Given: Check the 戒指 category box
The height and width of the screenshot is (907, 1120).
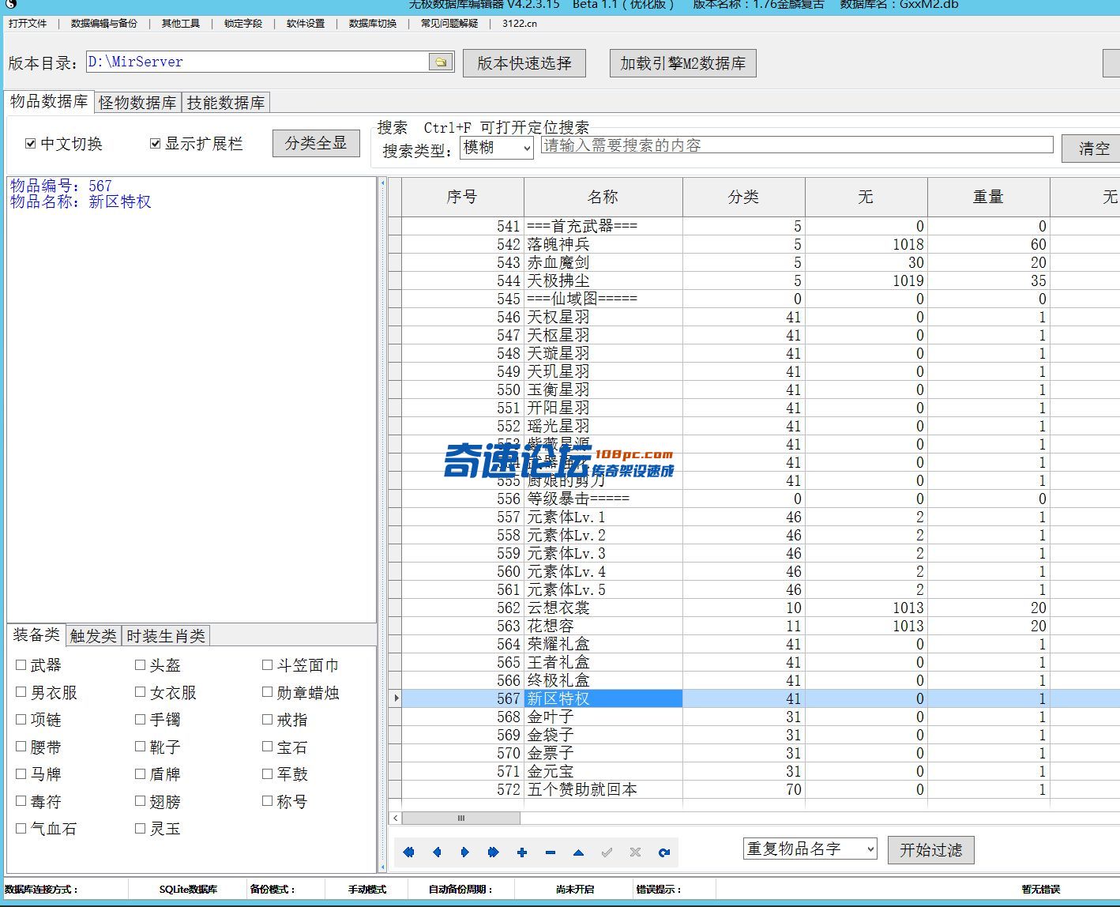Looking at the screenshot, I should click(x=267, y=720).
